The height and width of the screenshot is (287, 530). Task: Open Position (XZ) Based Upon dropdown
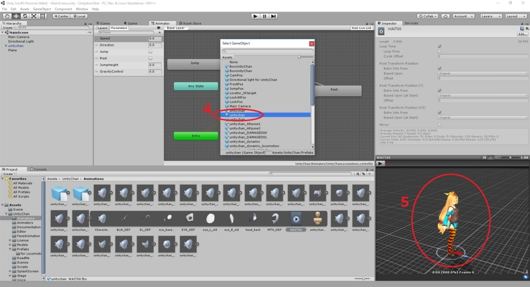click(x=483, y=117)
